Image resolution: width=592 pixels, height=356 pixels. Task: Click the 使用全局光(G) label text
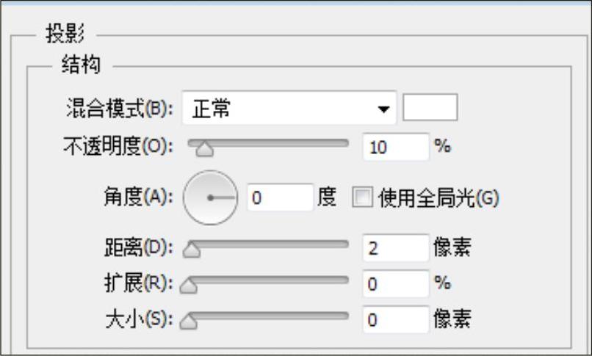[438, 197]
